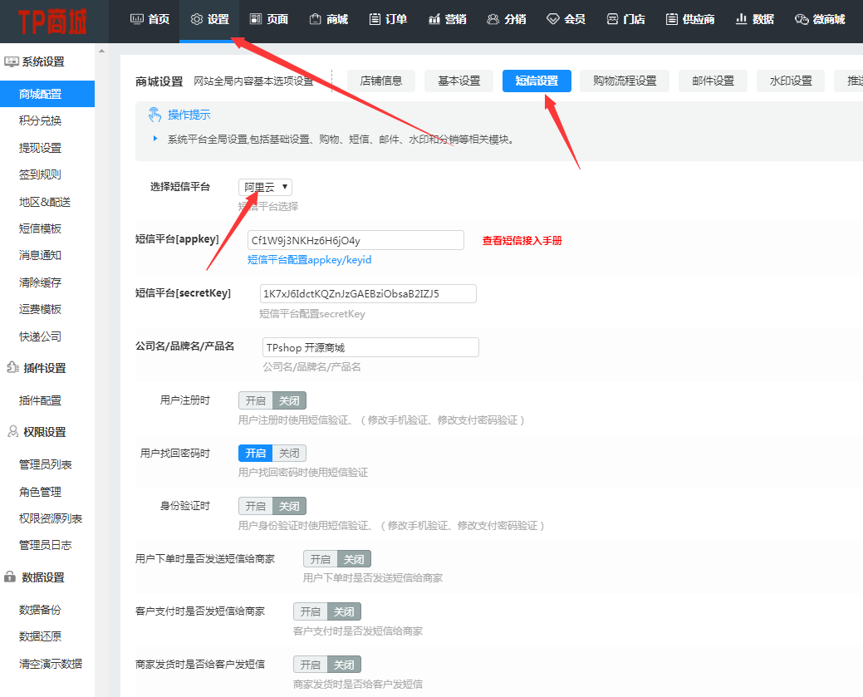Image resolution: width=863 pixels, height=697 pixels.
Task: Open the 选择短信平台 dropdown showing 阿里云
Action: tap(265, 188)
